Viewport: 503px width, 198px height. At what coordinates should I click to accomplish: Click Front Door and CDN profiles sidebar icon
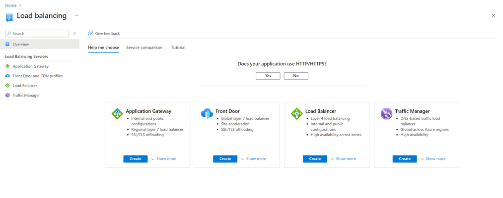click(x=8, y=76)
